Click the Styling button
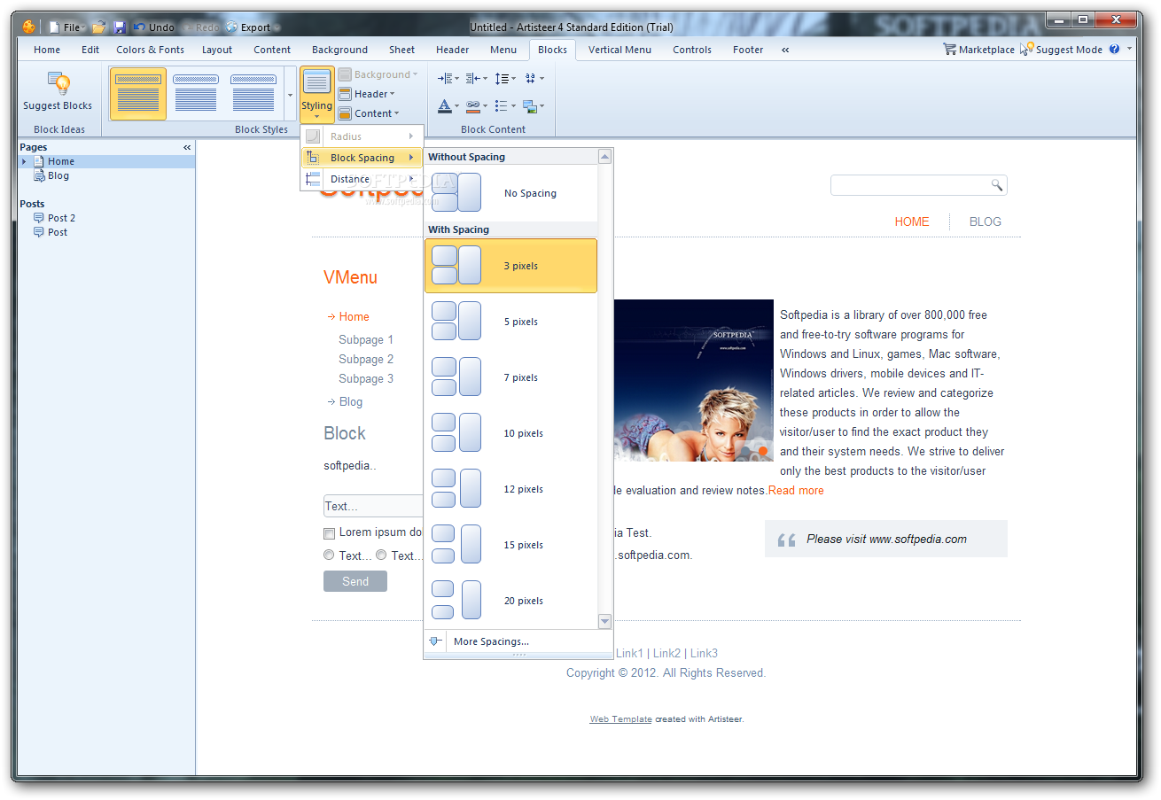Image resolution: width=1161 pixels, height=800 pixels. (x=316, y=93)
